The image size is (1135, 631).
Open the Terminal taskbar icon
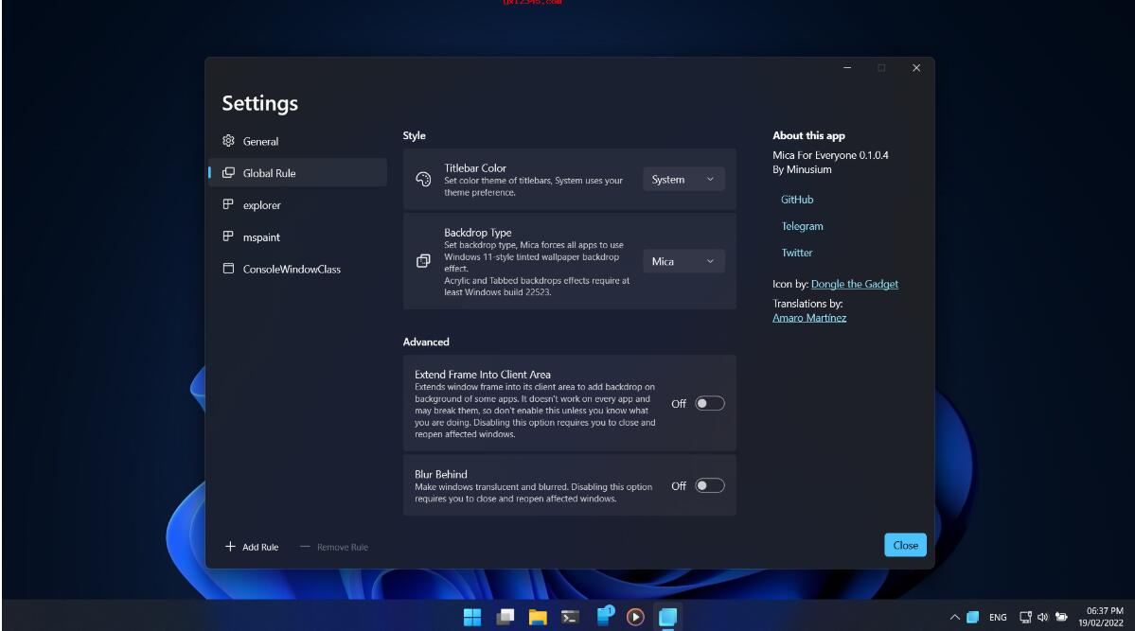click(571, 617)
